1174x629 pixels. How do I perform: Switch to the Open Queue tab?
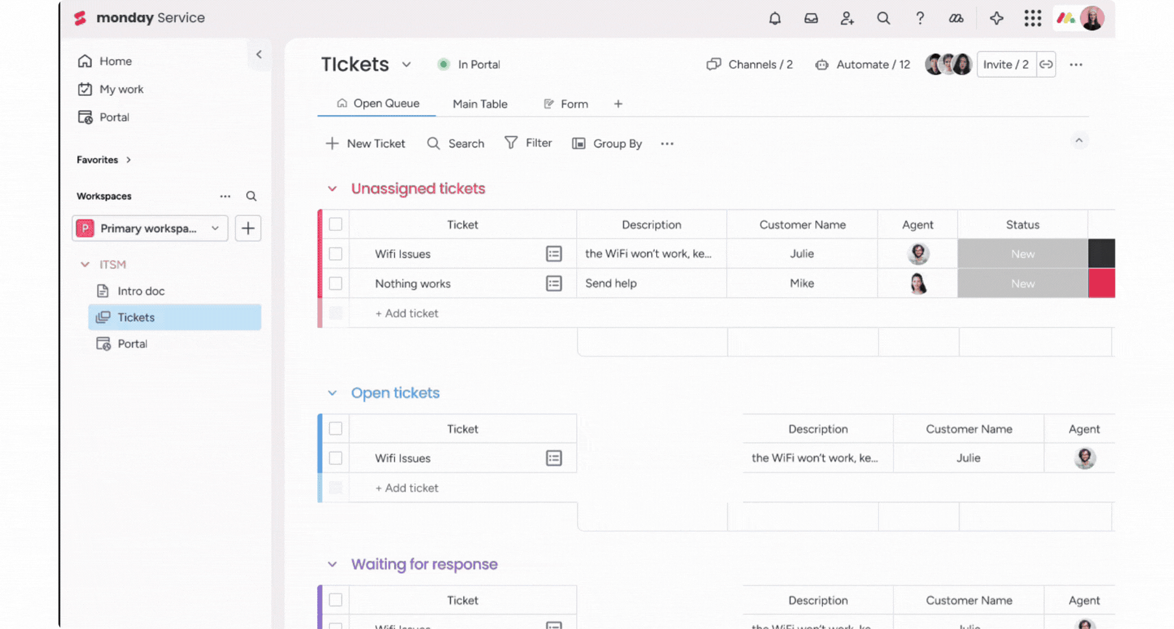click(x=377, y=104)
